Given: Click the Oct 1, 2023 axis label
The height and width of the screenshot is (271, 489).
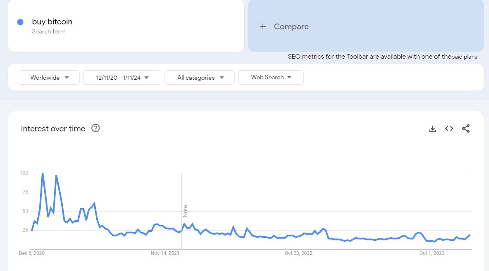Looking at the screenshot, I should [x=432, y=253].
